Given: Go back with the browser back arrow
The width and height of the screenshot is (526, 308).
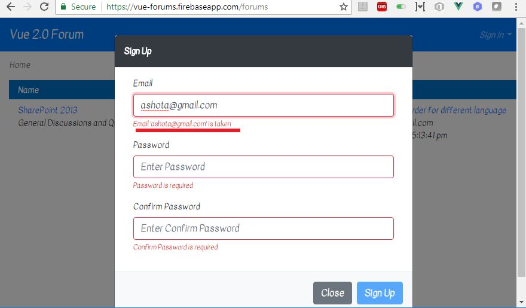Looking at the screenshot, I should click(x=11, y=7).
